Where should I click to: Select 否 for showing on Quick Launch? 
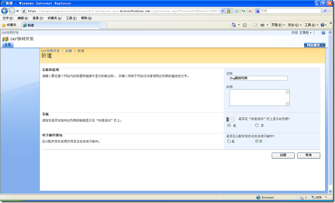(257, 125)
